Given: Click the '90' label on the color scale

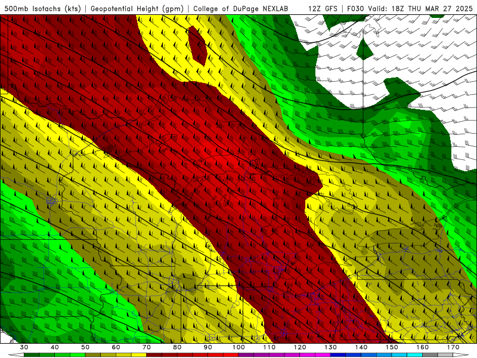Looking at the screenshot, I should tap(208, 347).
